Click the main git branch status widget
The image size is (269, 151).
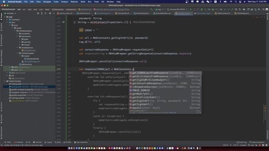[251, 145]
